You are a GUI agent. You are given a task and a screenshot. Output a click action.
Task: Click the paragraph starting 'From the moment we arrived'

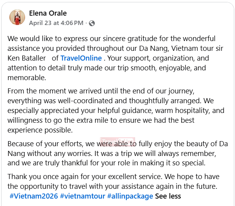(116, 111)
